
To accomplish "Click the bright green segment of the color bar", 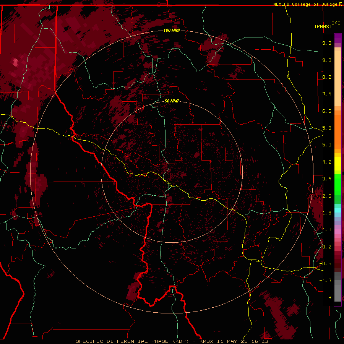I will point(338,185).
